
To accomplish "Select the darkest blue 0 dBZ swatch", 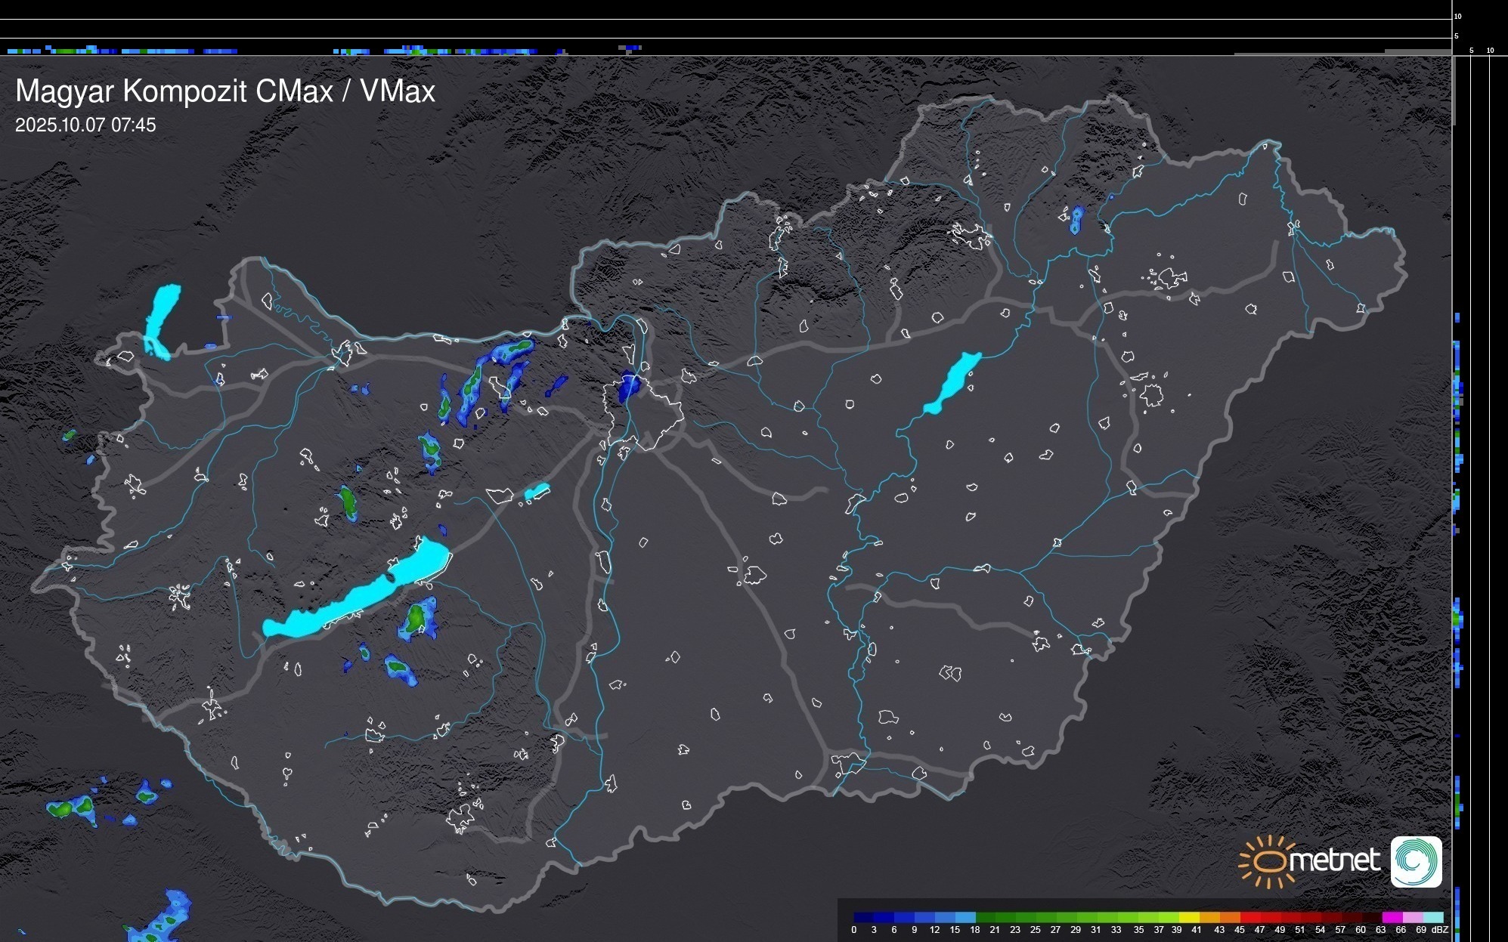I will [x=864, y=917].
